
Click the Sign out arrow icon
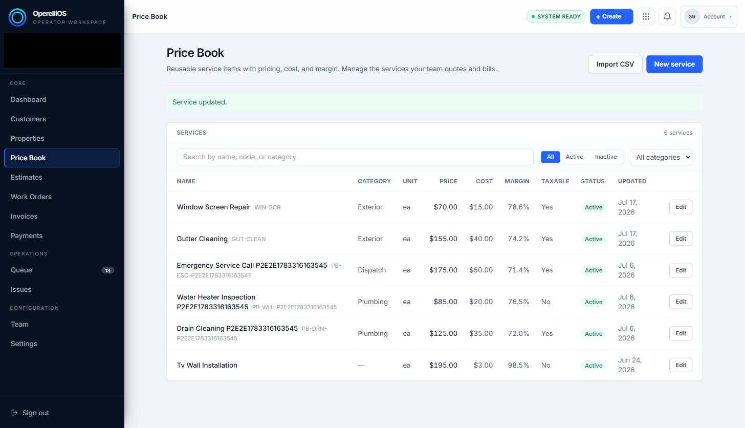[14, 413]
